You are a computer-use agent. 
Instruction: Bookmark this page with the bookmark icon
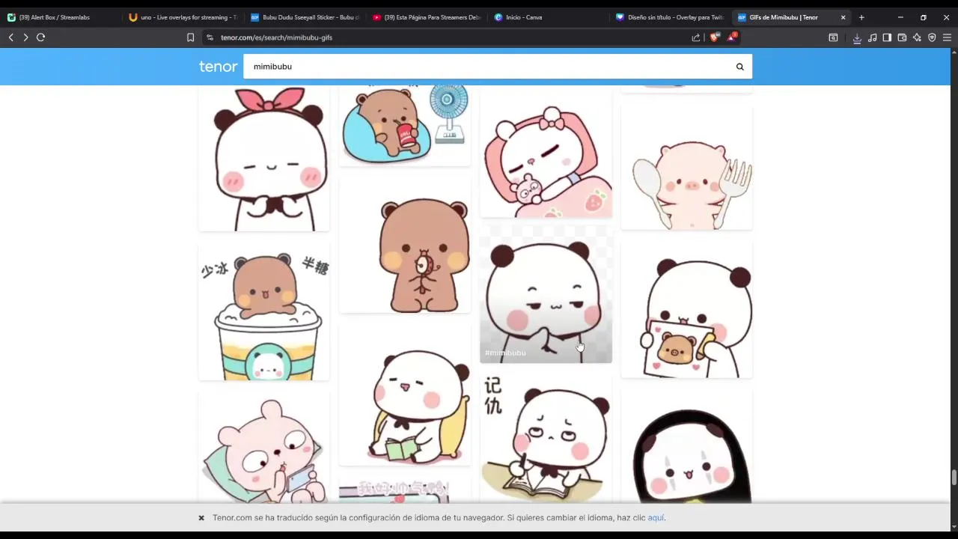[190, 37]
